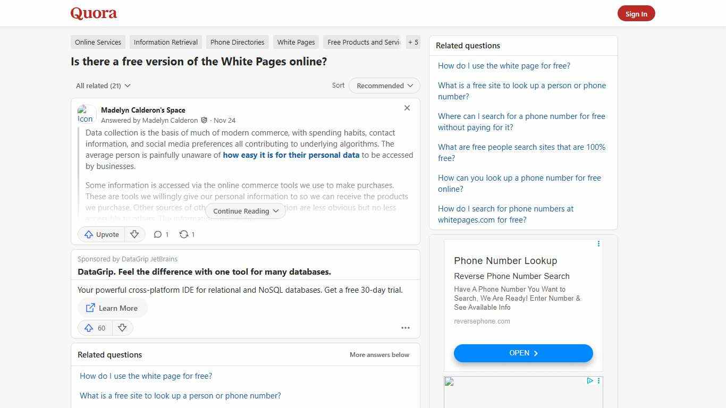
Task: Downvote the DataGrip sponsored post
Action: (122, 328)
